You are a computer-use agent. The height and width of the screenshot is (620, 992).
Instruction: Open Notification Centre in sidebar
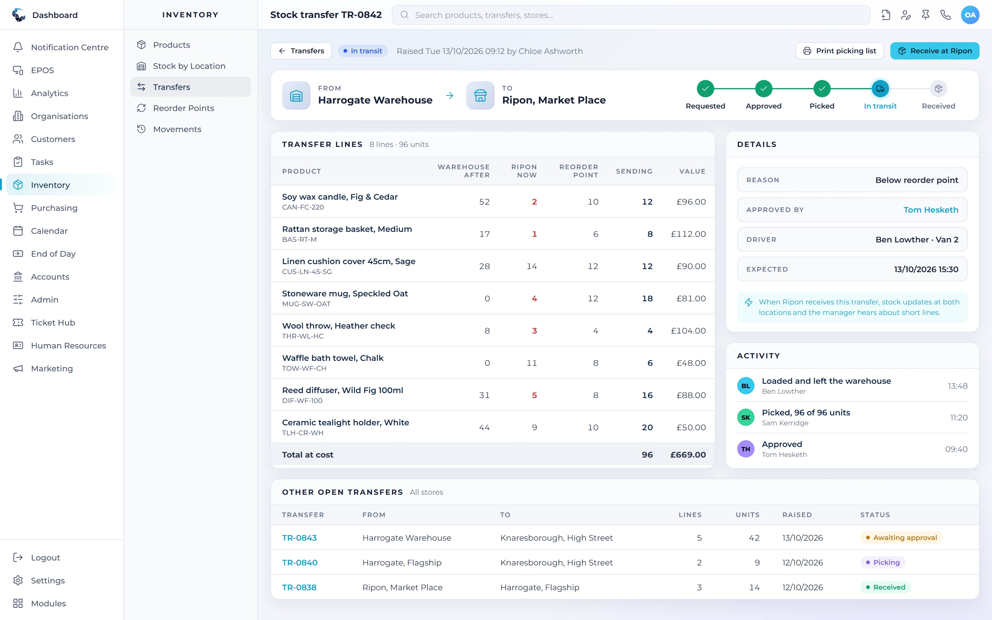61,47
